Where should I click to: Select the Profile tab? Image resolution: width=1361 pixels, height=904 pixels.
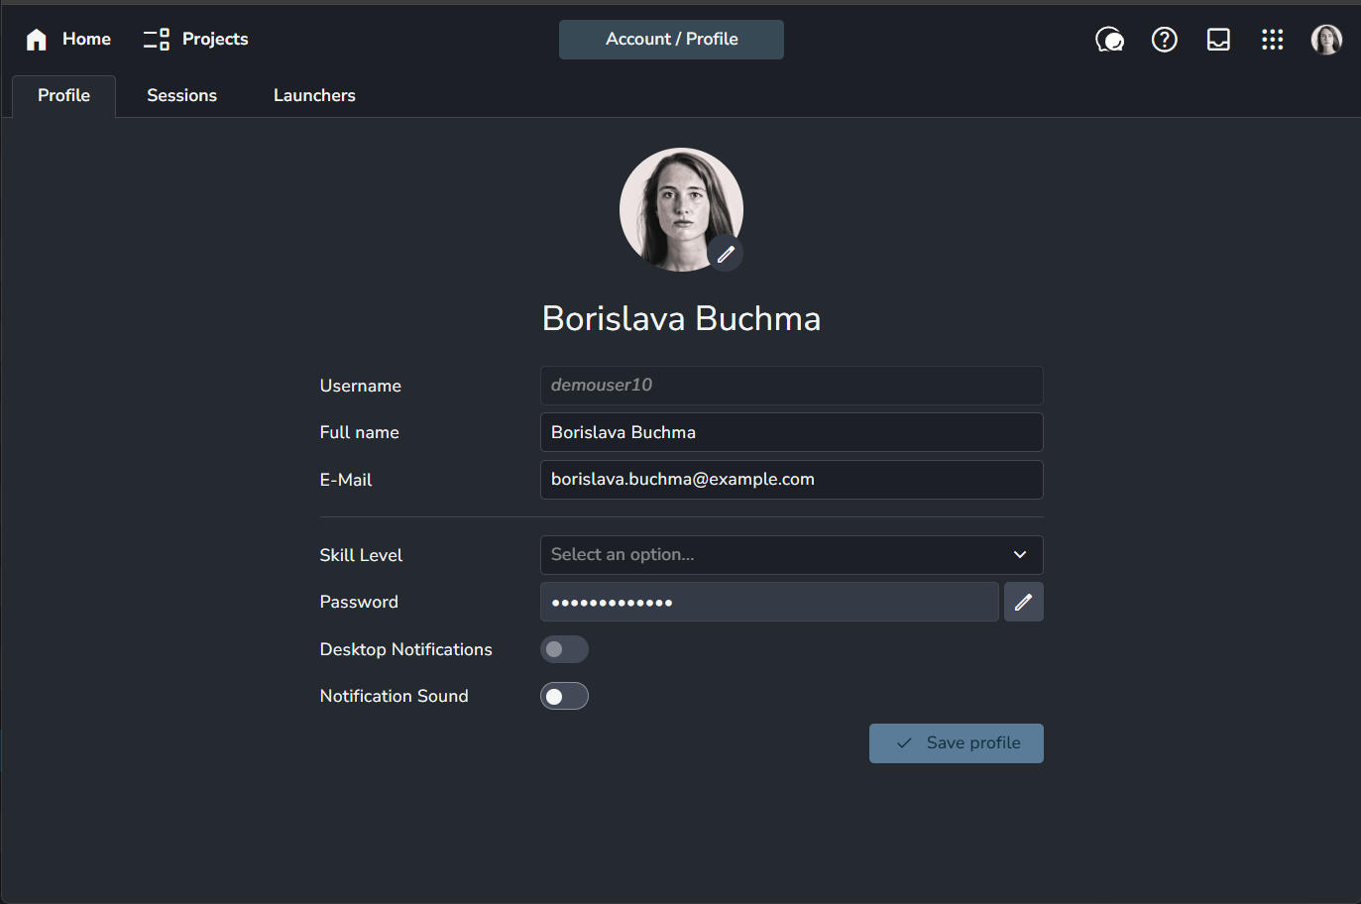point(63,96)
